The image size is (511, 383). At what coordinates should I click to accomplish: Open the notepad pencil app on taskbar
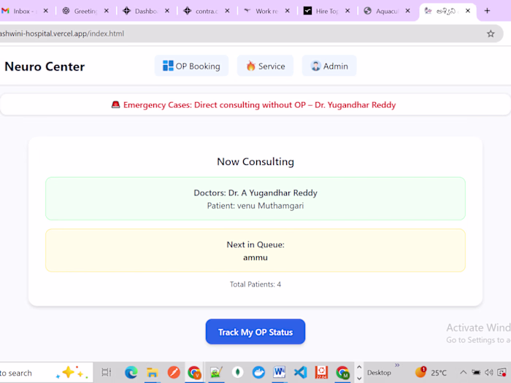[216, 372]
